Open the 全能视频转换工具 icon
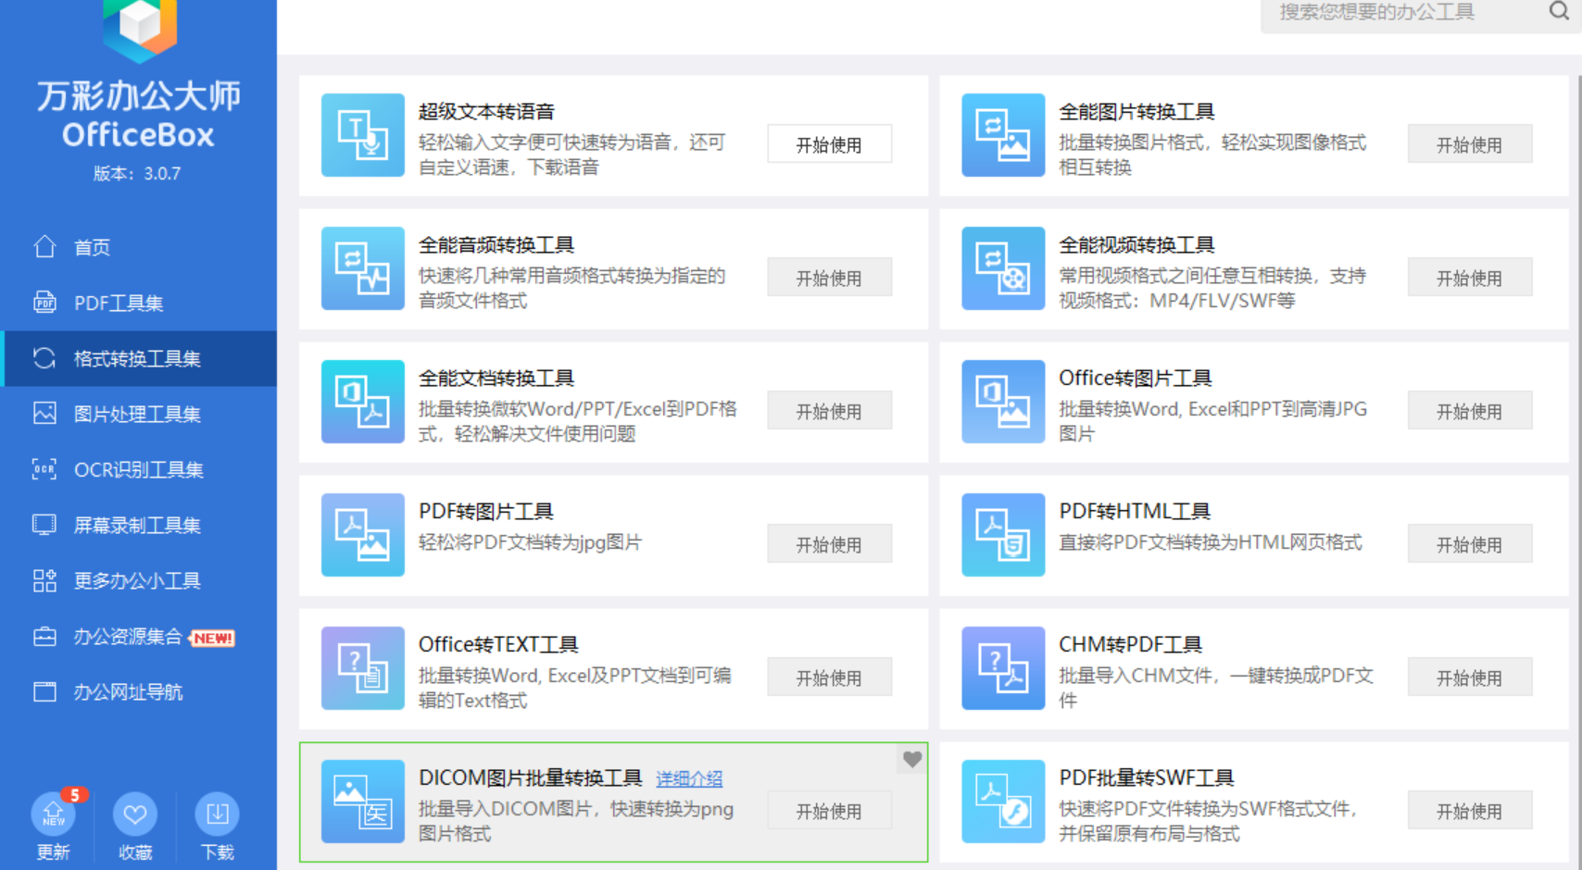 point(1003,268)
